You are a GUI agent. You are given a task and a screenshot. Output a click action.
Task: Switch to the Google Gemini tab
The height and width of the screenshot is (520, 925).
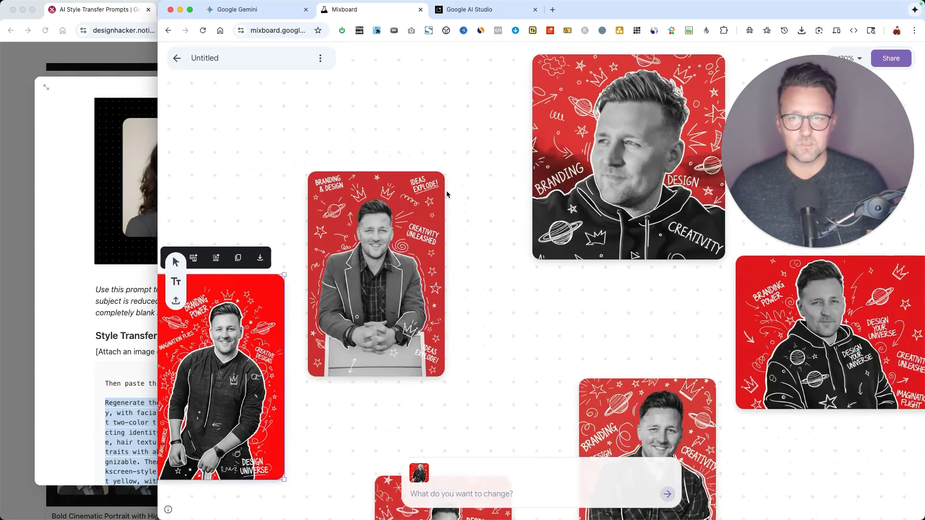(x=237, y=10)
